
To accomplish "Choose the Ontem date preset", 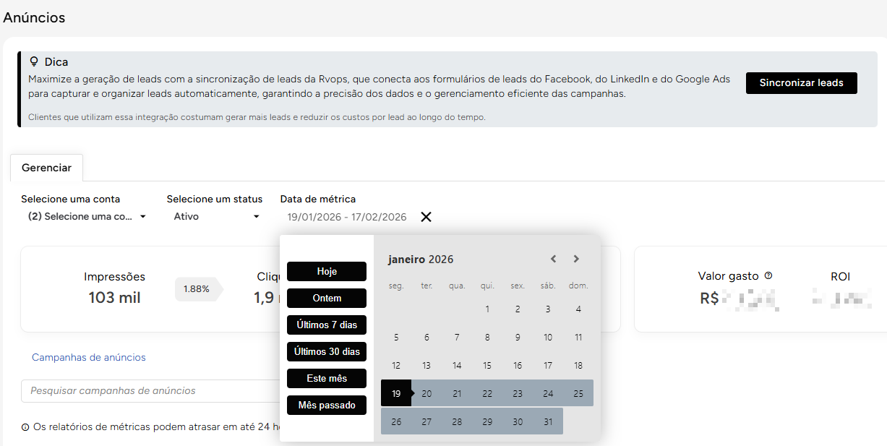I will (327, 298).
